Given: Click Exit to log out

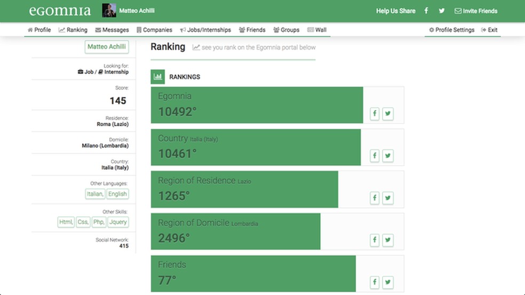Looking at the screenshot, I should (489, 30).
